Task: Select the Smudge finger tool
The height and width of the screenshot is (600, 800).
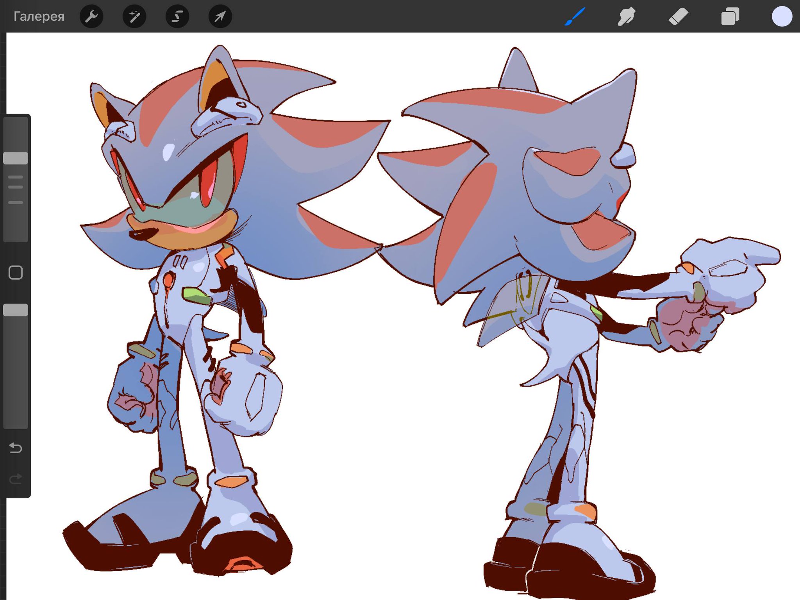Action: (626, 16)
